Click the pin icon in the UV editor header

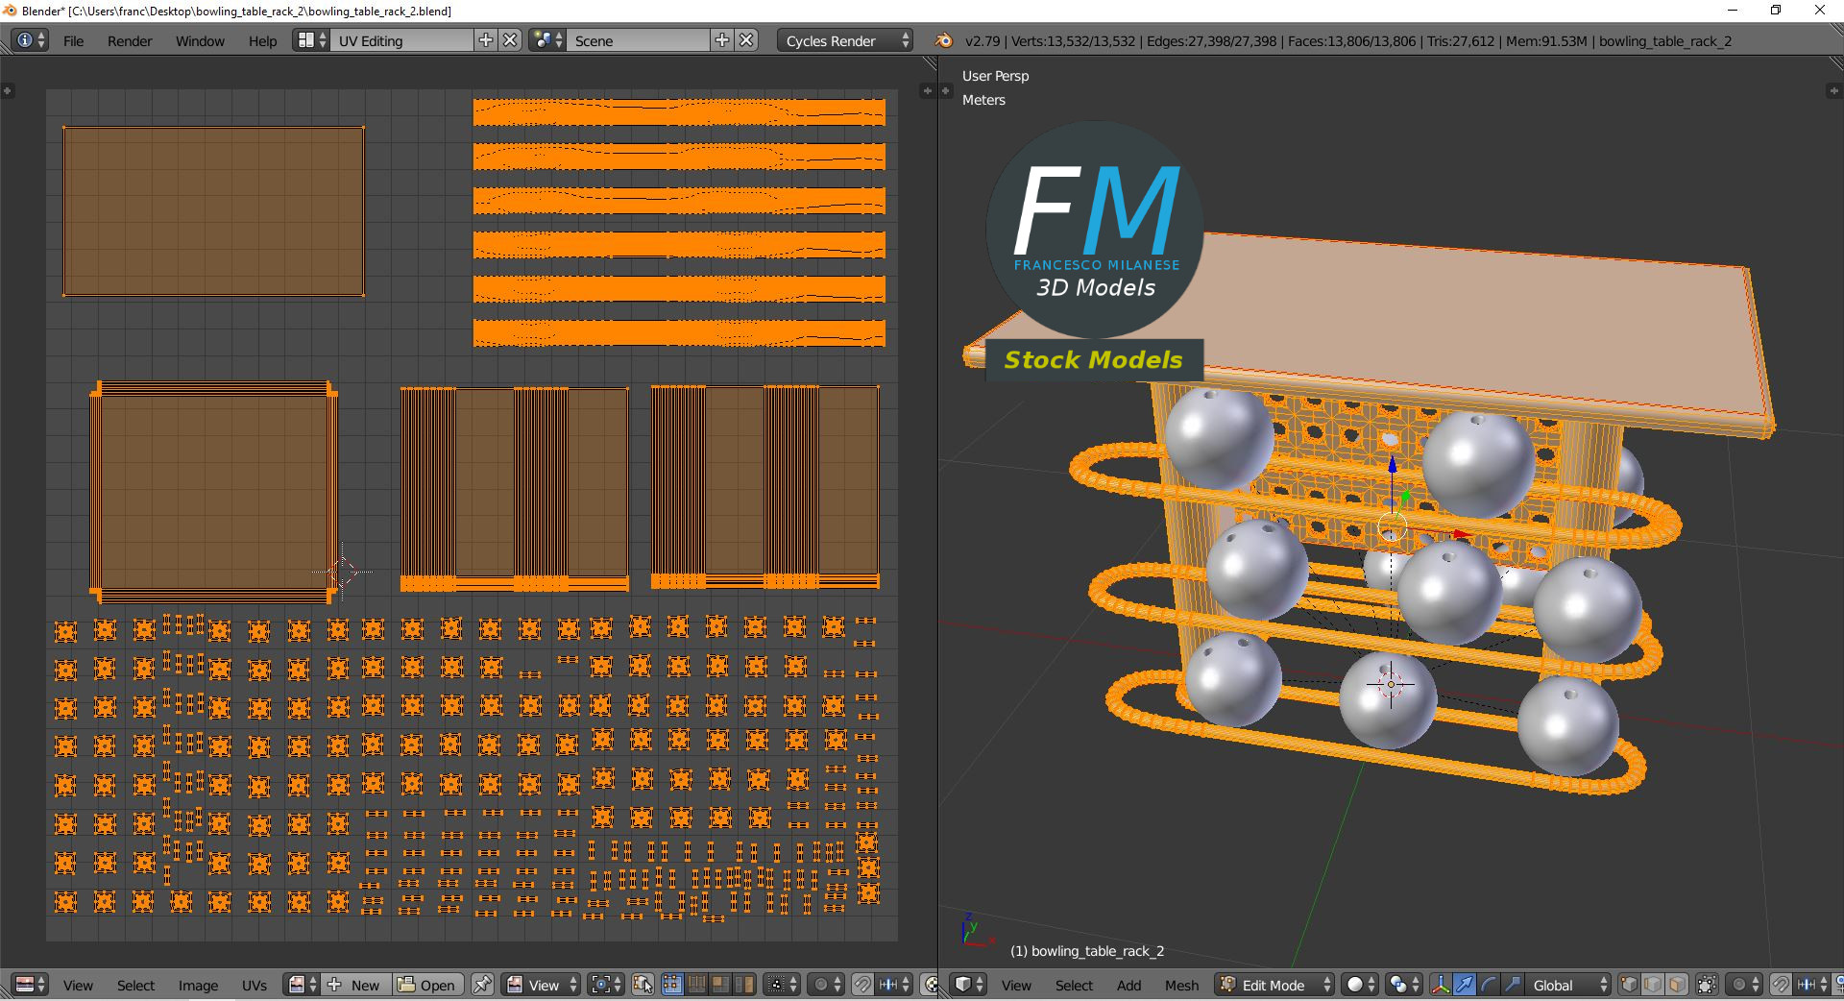482,985
